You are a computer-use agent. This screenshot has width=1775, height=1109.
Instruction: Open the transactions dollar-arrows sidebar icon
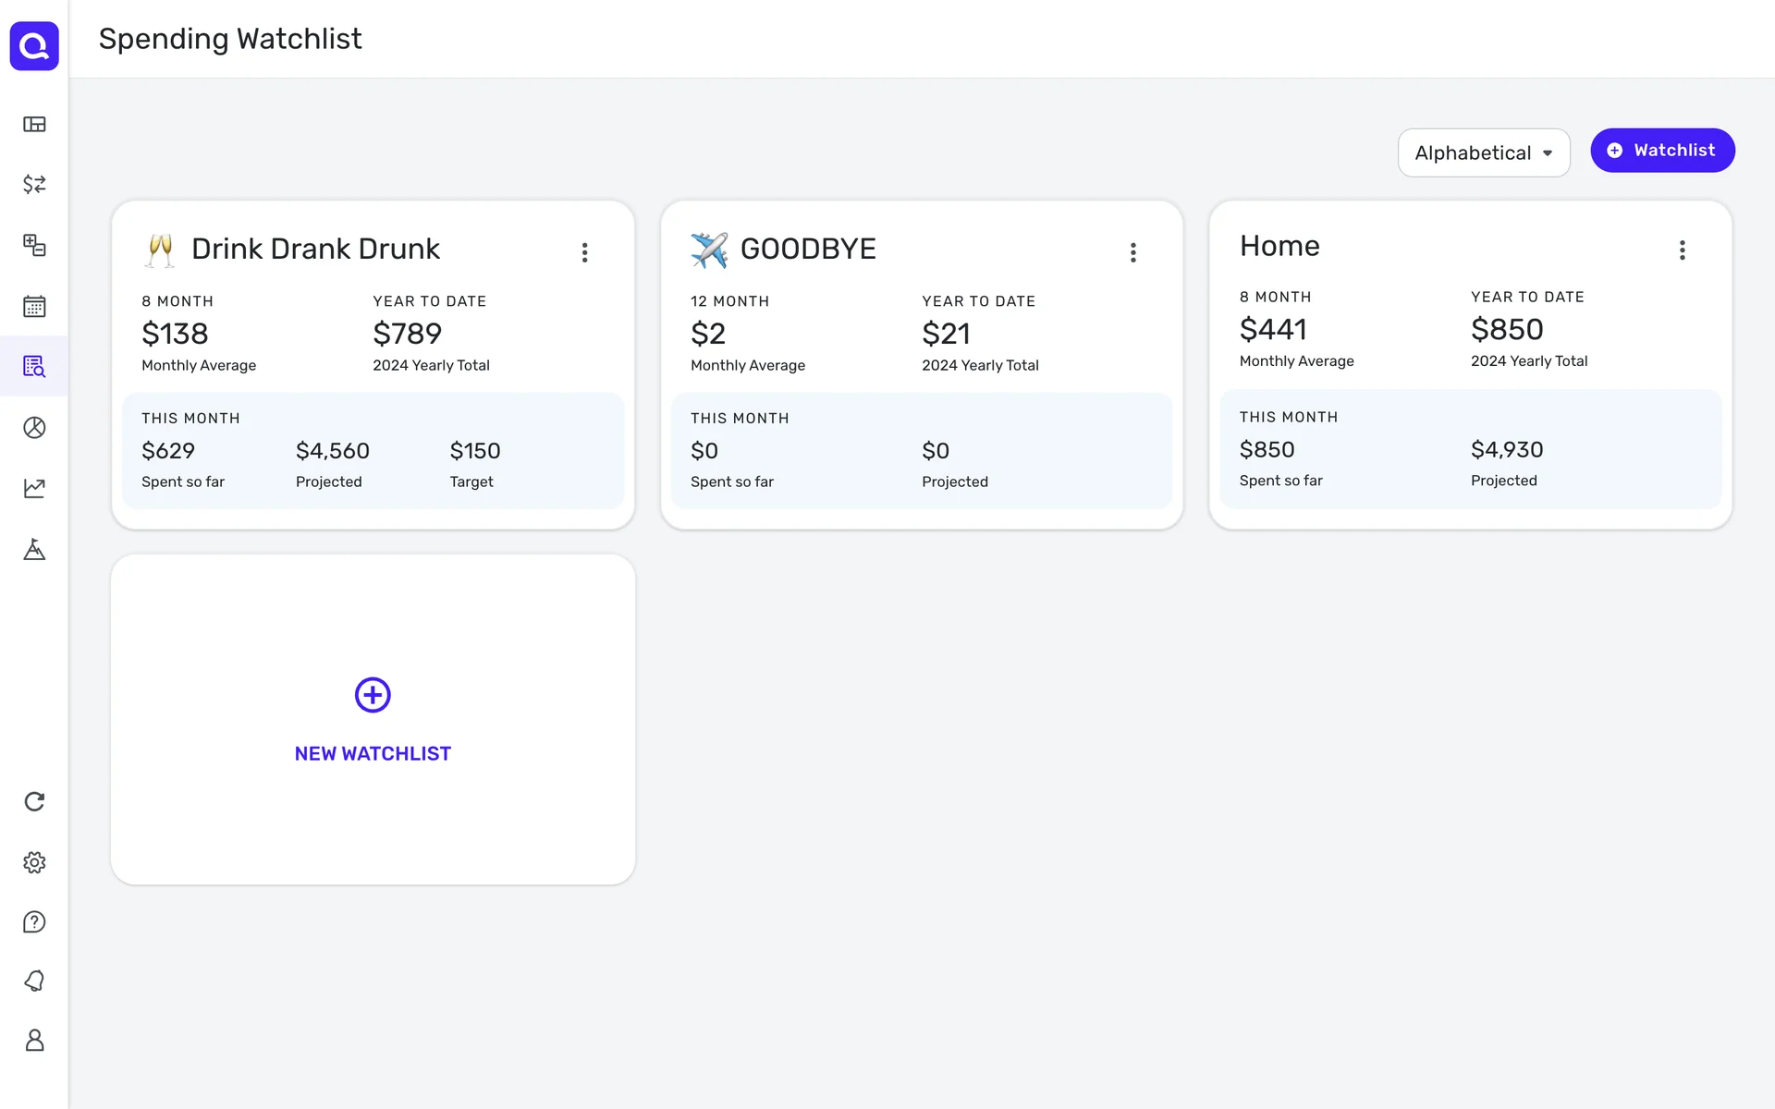click(34, 185)
